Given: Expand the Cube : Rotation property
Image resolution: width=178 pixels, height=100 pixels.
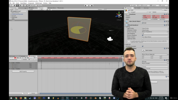Looking at the screenshot, I should coord(10,69).
